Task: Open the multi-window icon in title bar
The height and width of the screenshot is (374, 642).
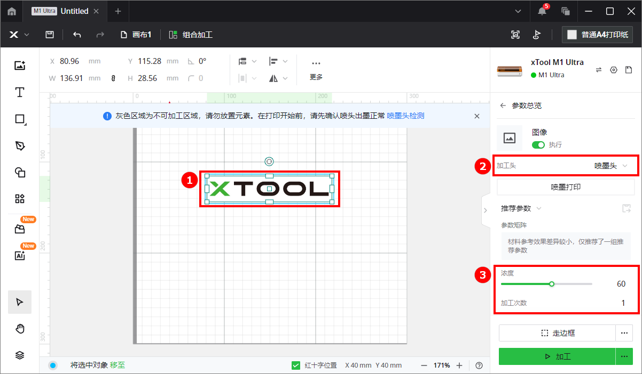Action: [x=566, y=11]
